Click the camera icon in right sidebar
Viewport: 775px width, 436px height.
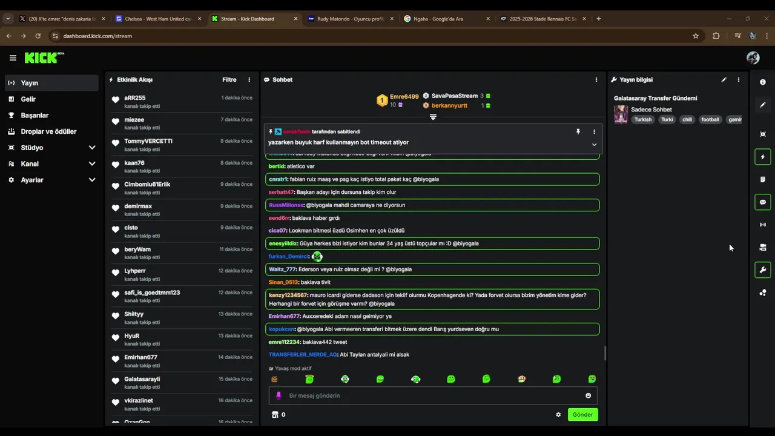click(x=763, y=247)
